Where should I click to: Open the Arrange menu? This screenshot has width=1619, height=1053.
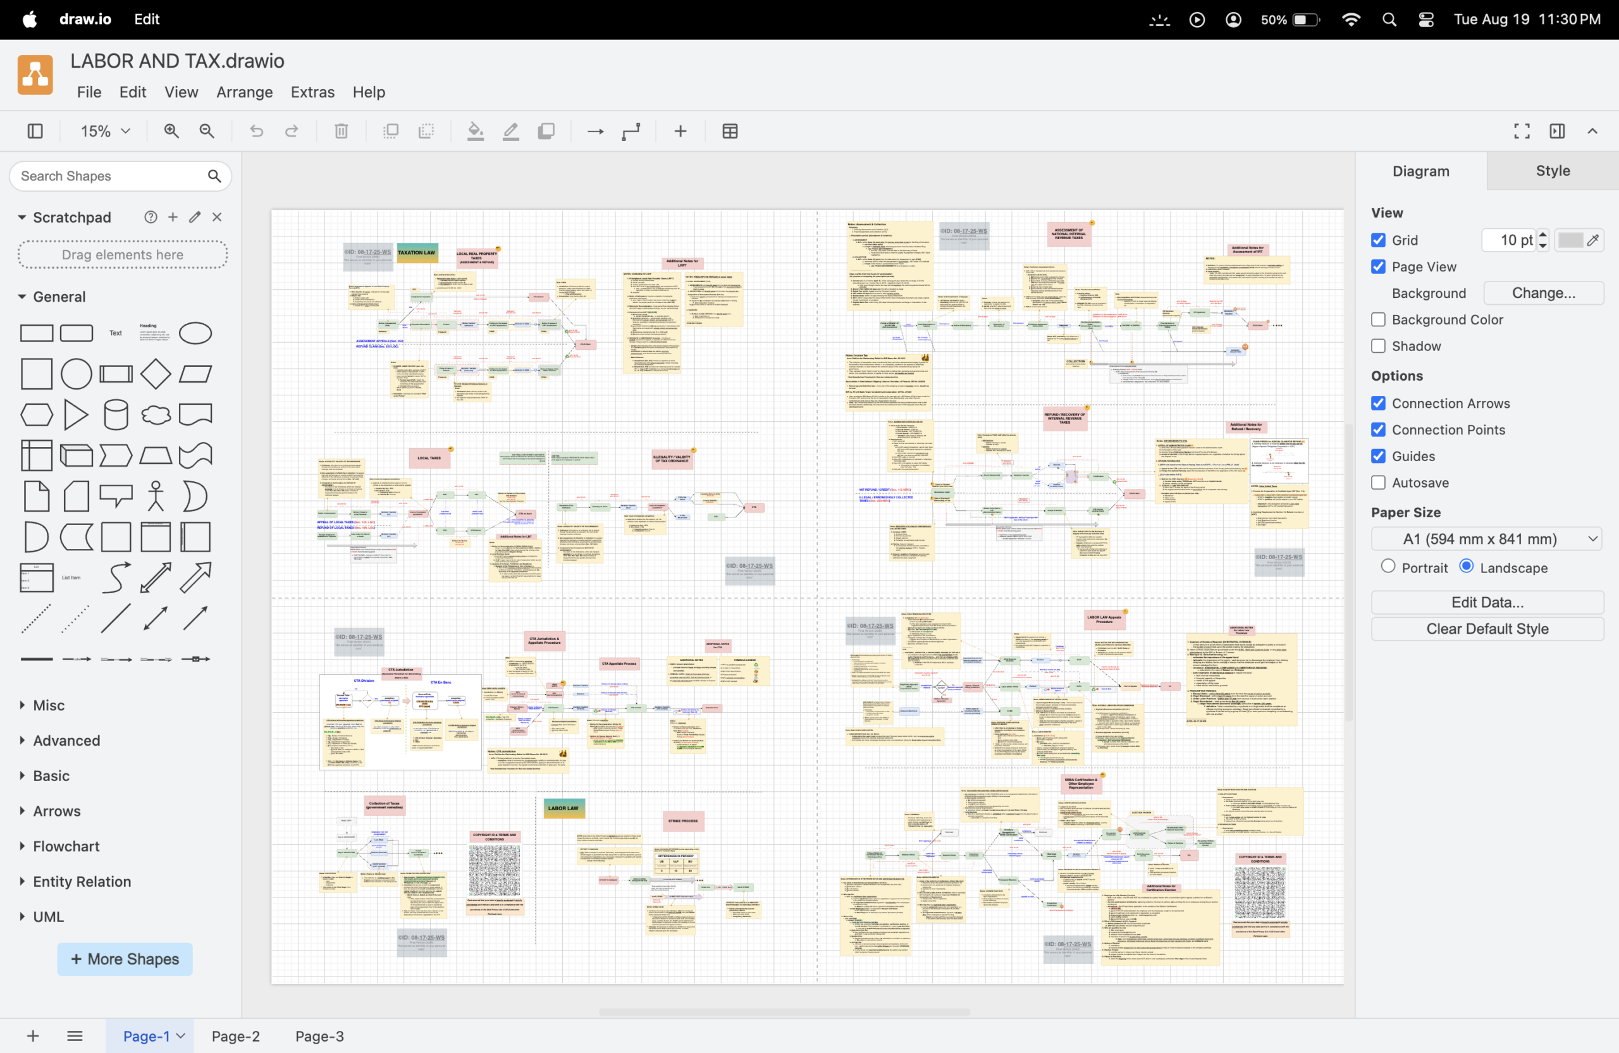coord(244,92)
